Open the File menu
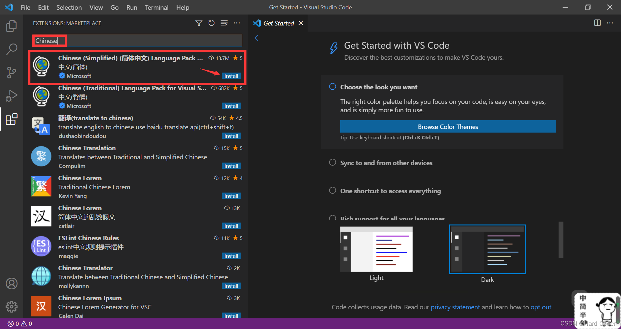Screen dimensions: 621x329 coord(26,7)
